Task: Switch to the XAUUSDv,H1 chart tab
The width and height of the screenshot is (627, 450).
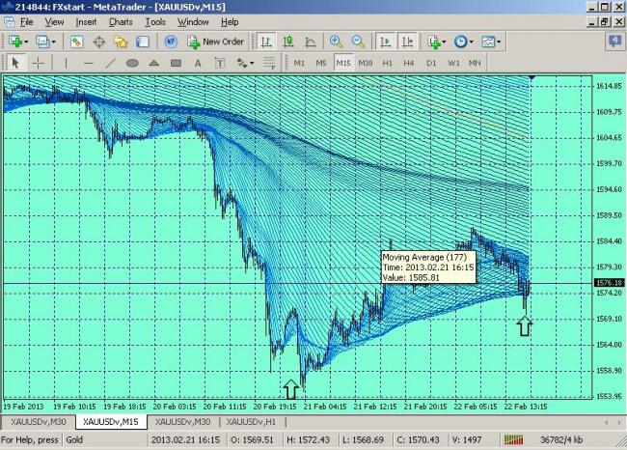Action: [251, 421]
